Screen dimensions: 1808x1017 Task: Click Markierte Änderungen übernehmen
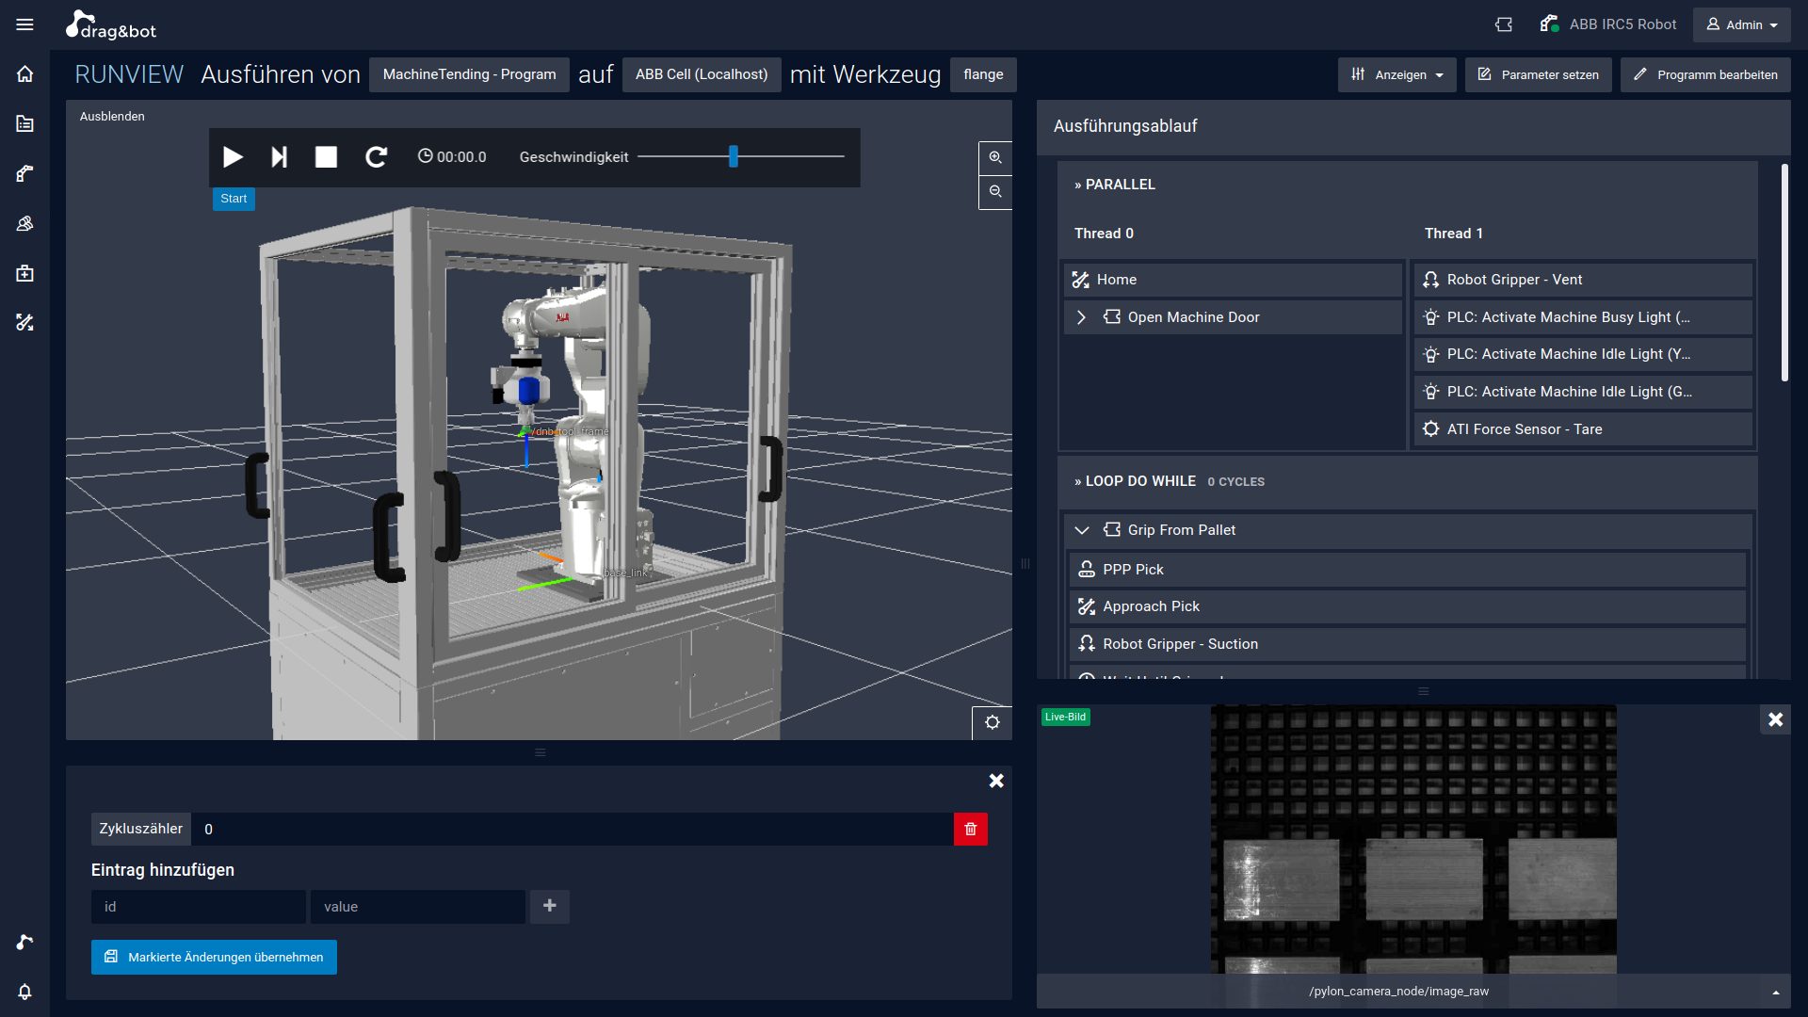pos(213,957)
